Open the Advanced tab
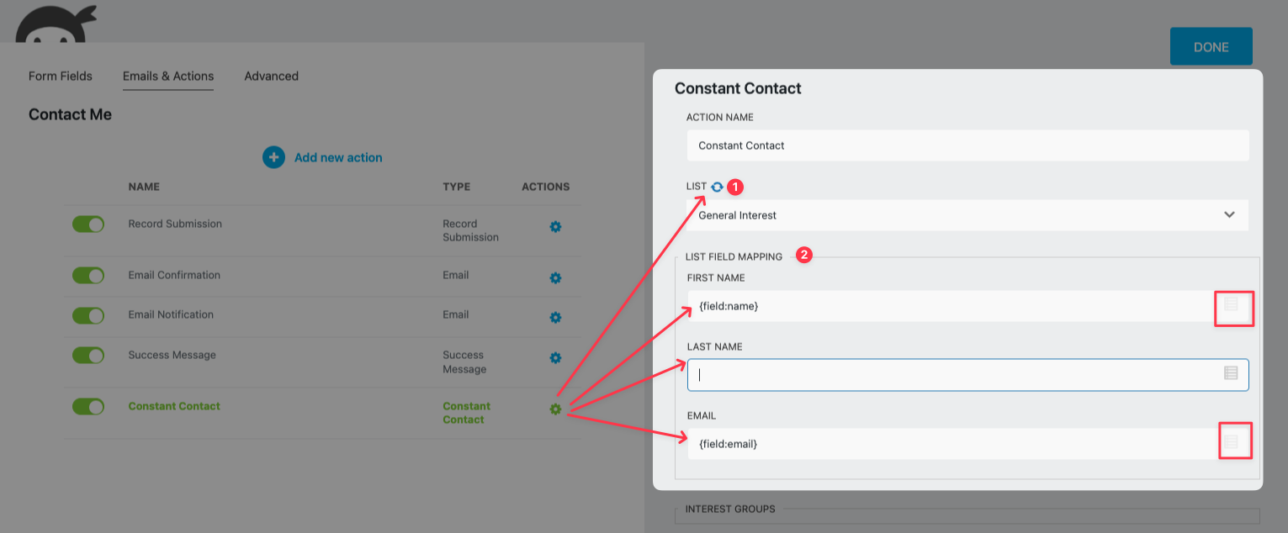 [271, 76]
